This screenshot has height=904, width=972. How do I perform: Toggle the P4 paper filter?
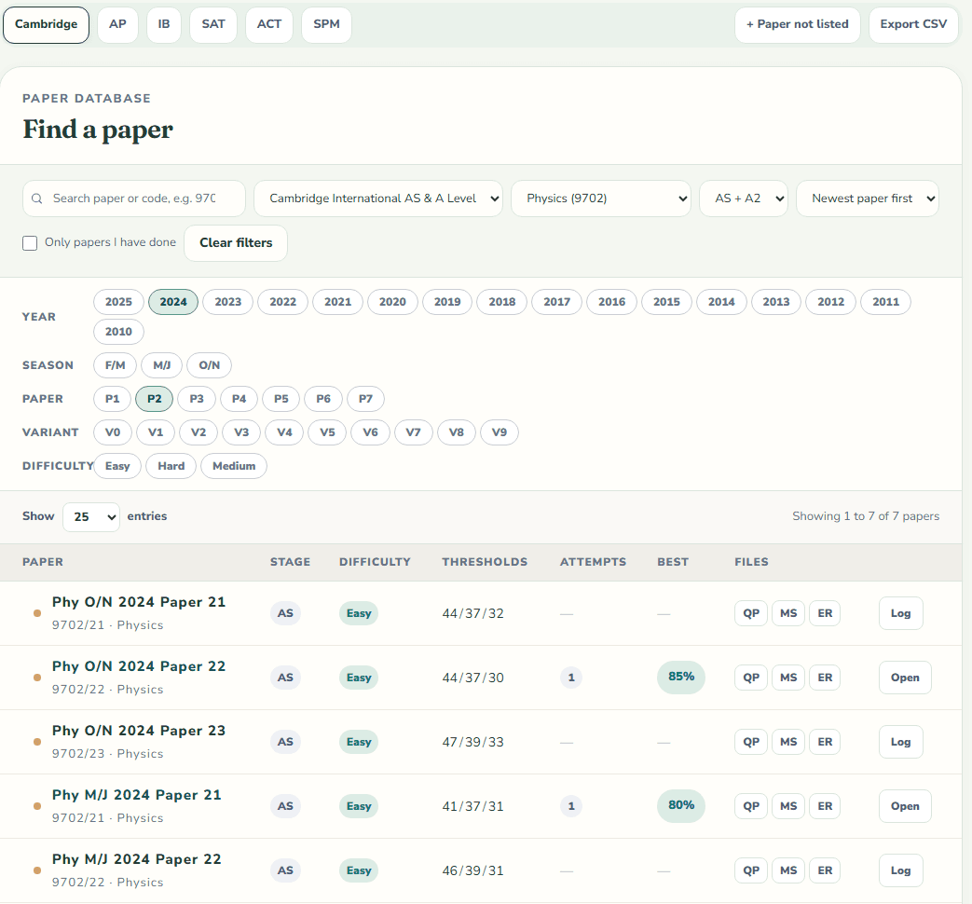pos(239,399)
